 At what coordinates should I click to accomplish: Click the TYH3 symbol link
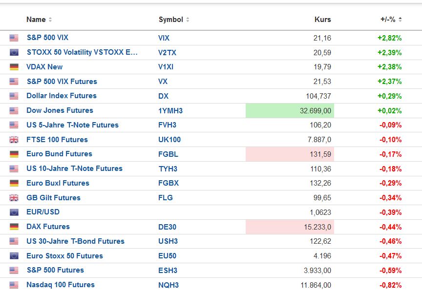click(168, 169)
